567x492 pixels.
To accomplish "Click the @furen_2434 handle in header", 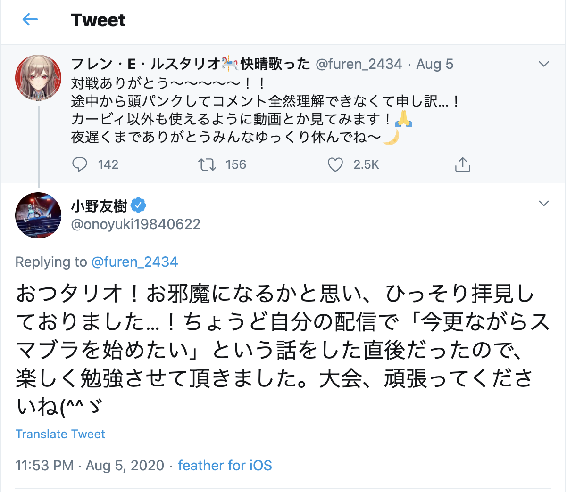I will tap(359, 64).
